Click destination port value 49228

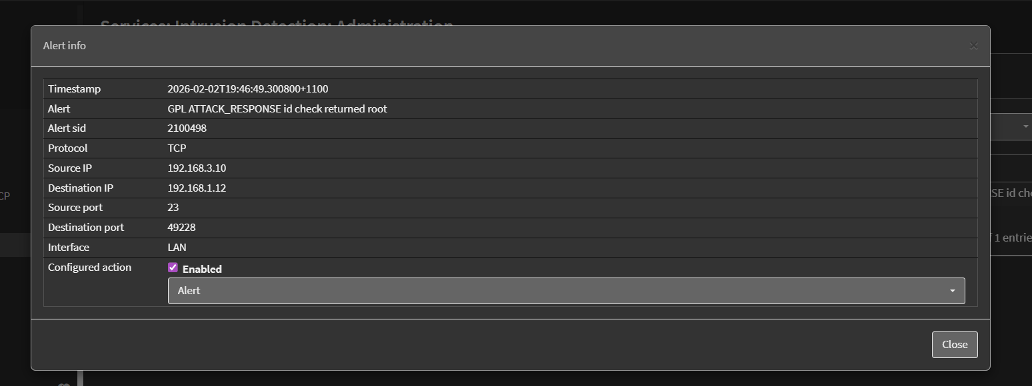click(181, 228)
